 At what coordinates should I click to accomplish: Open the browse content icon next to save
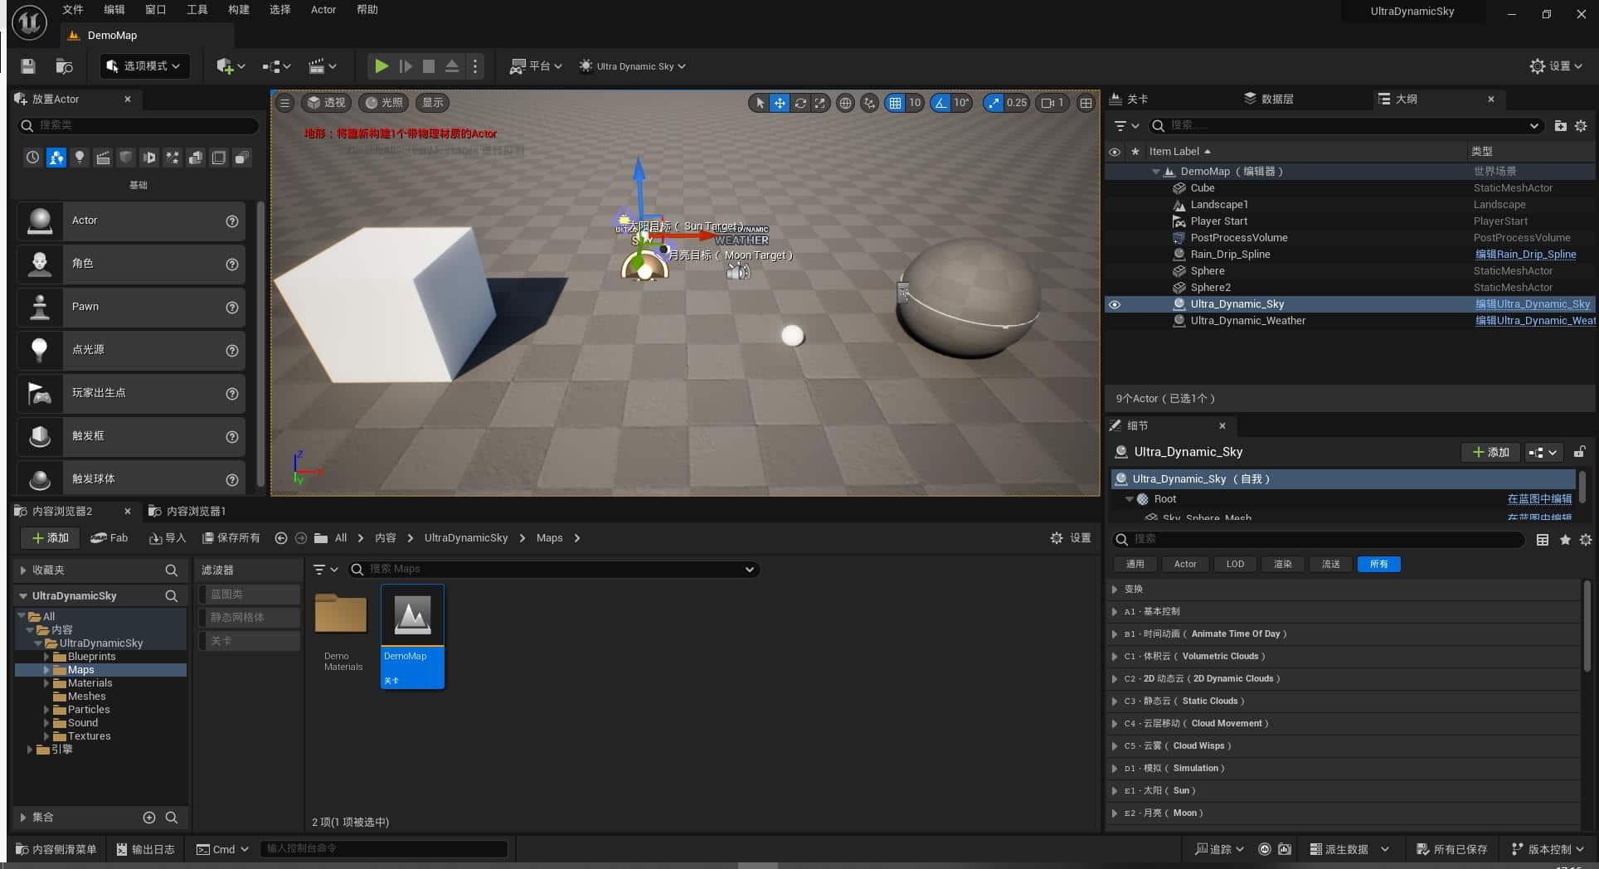point(64,66)
